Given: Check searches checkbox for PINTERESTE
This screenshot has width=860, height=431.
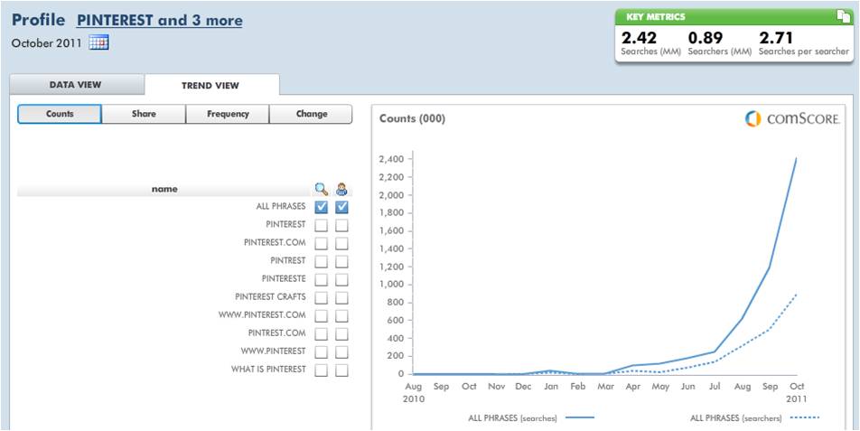Looking at the screenshot, I should [x=322, y=279].
